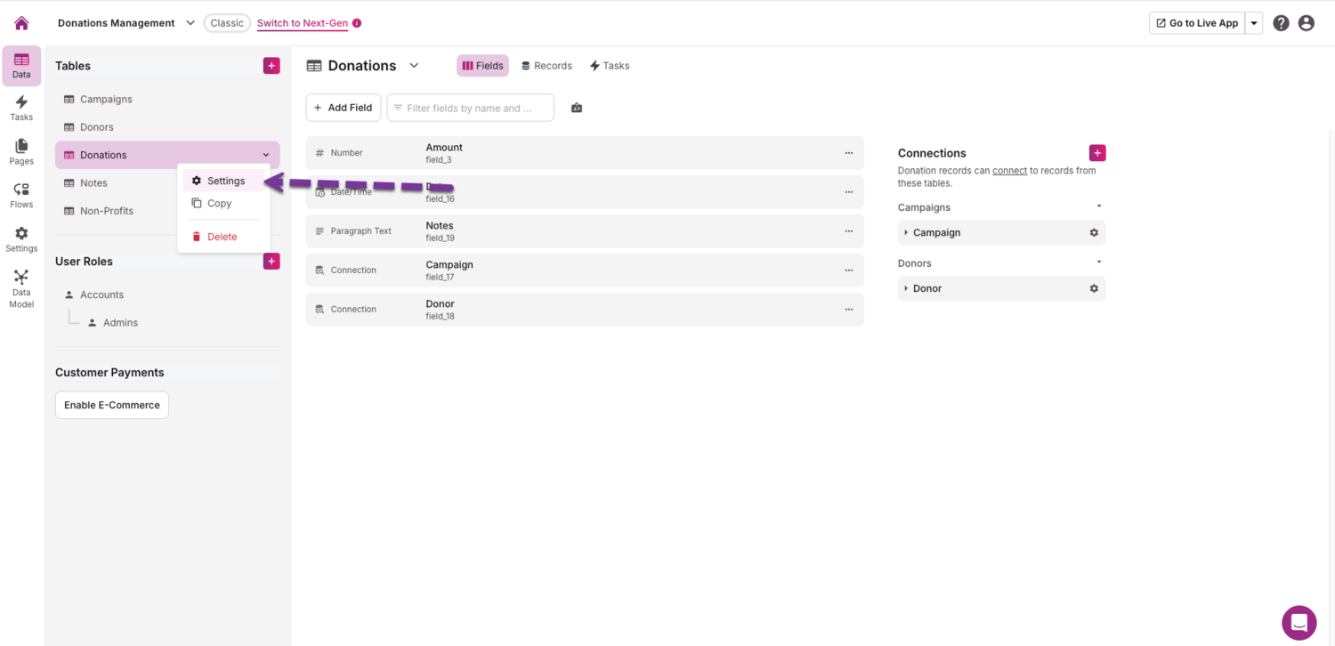Switch to the Records tab
This screenshot has width=1335, height=646.
[x=546, y=65]
